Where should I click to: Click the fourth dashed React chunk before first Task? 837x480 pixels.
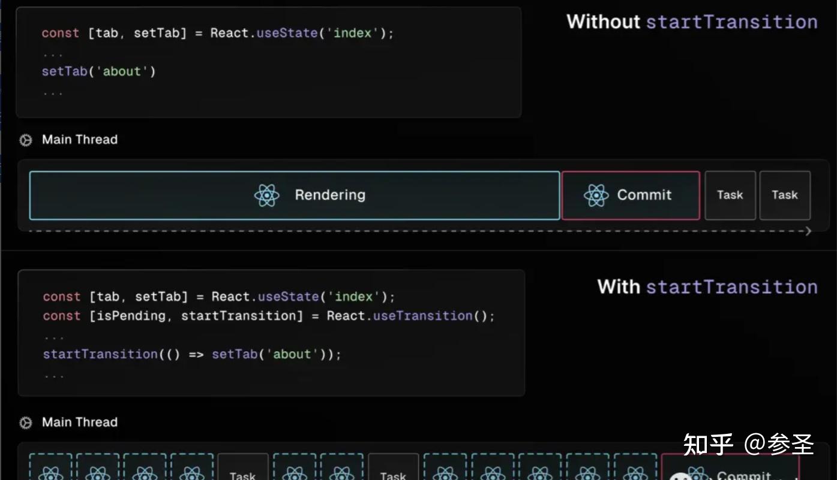point(191,473)
